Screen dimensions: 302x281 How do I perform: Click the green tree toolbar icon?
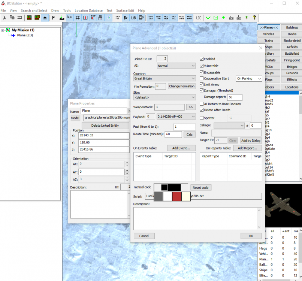247,18
